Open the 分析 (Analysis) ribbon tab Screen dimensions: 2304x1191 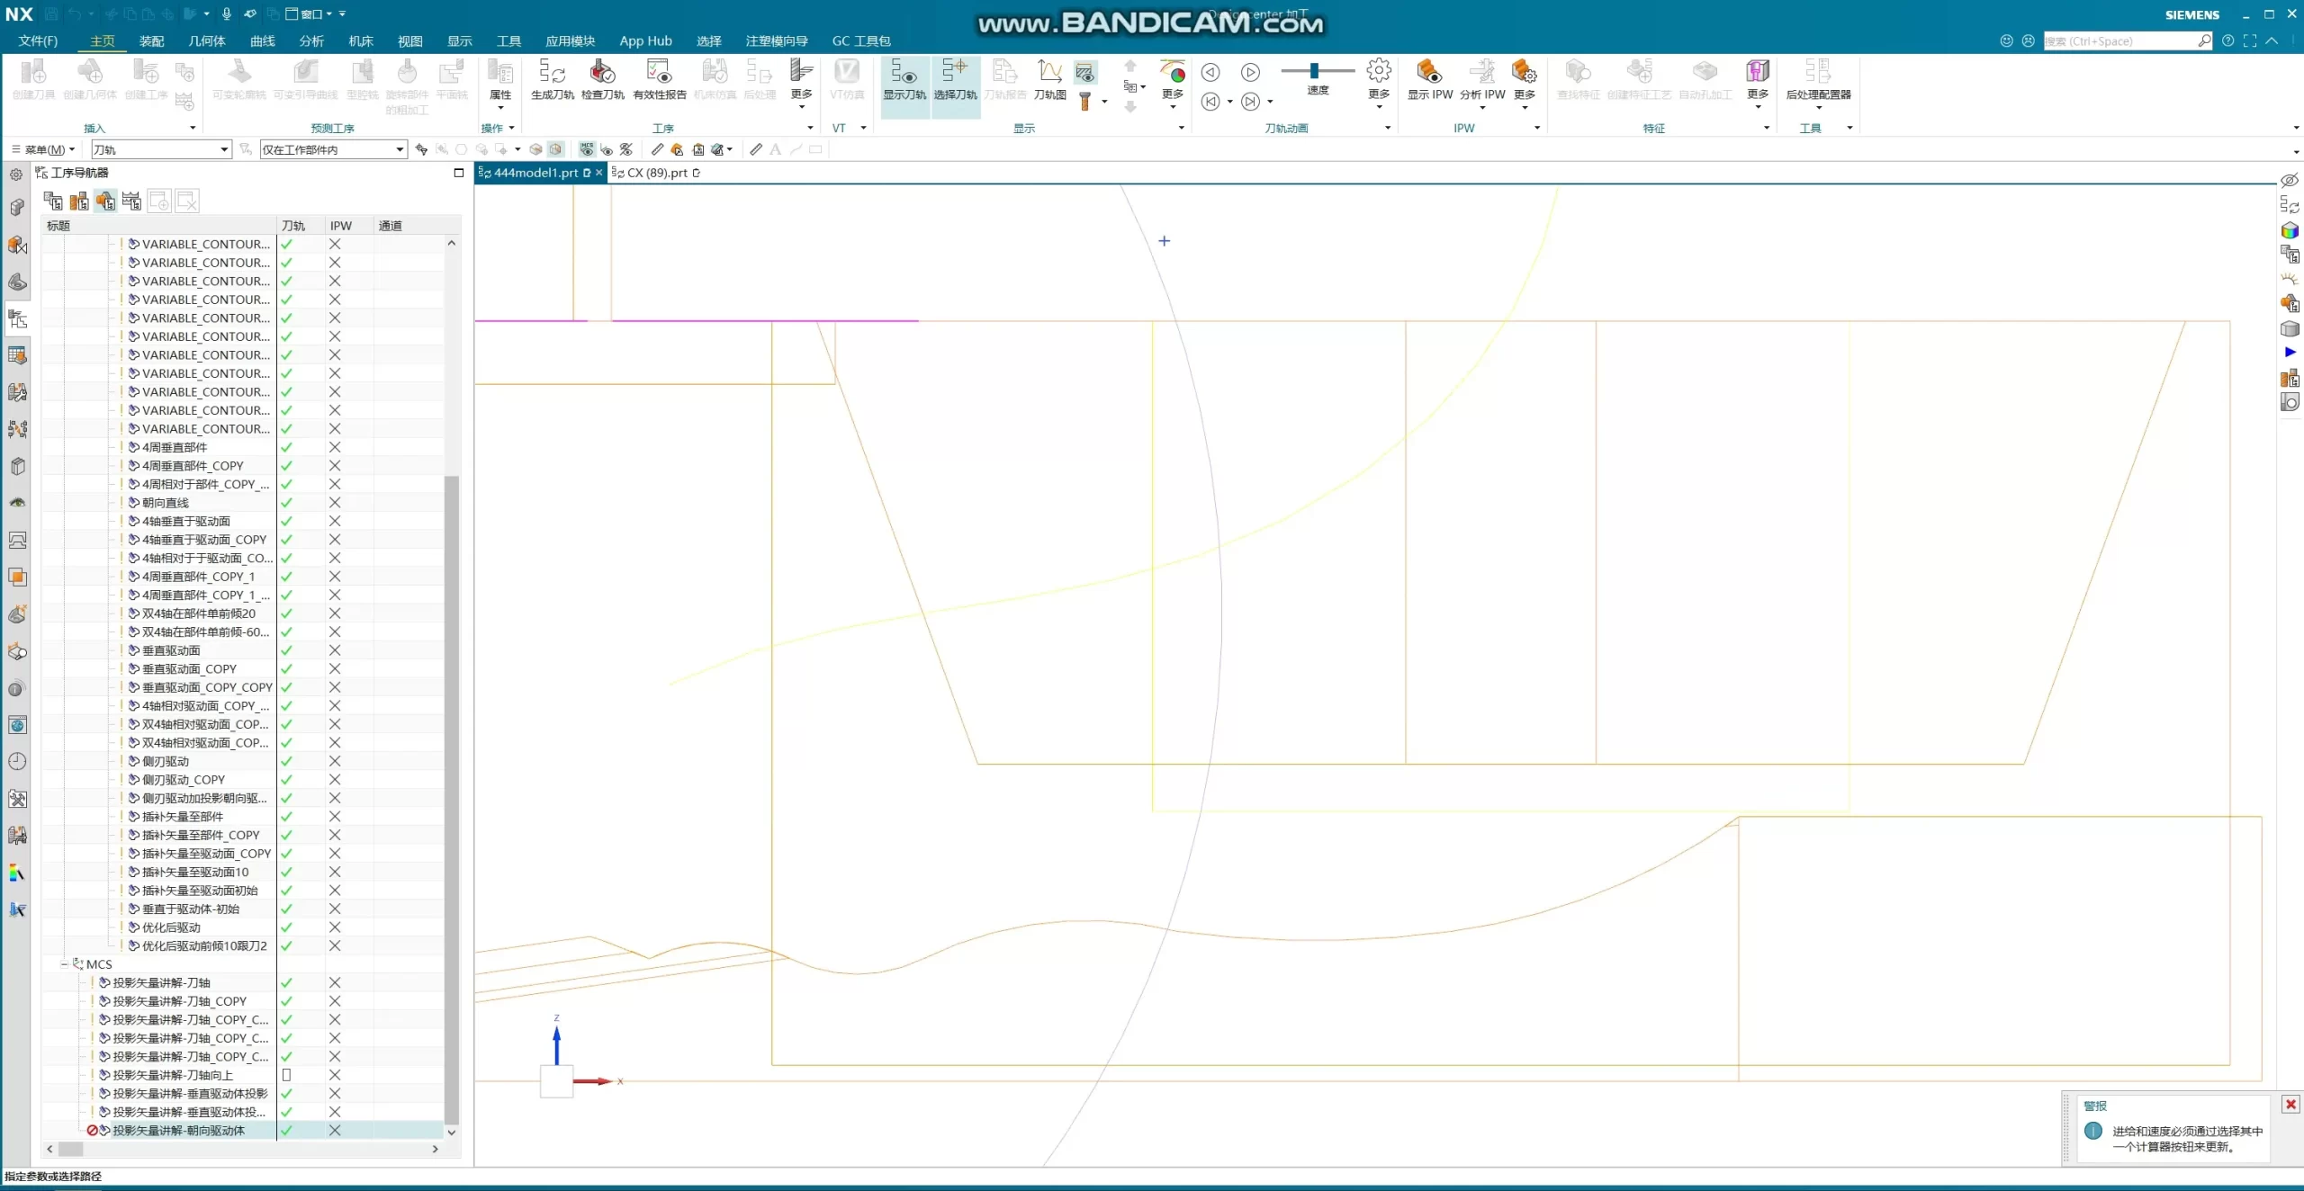[x=311, y=40]
